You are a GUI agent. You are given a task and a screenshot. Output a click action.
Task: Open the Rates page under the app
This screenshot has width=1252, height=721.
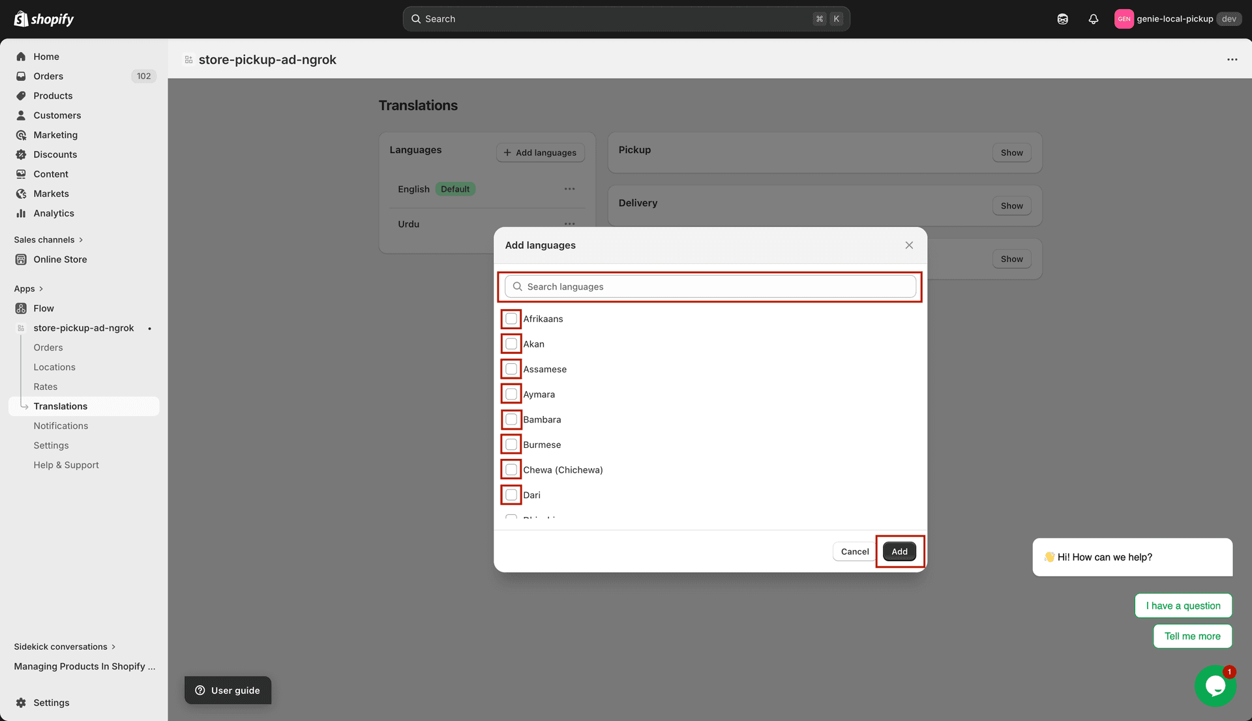pos(46,386)
